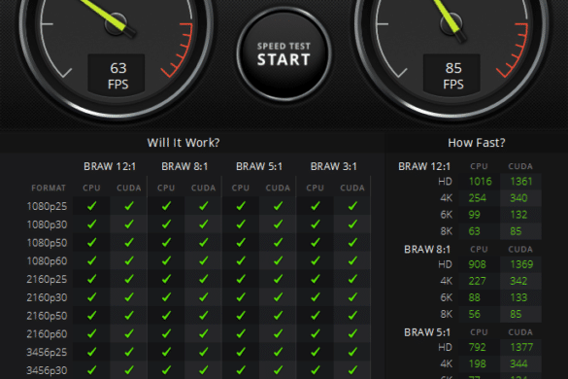Click BRAW 5:1 4K CPU value 198
This screenshot has height=379, width=568.
pos(477,363)
